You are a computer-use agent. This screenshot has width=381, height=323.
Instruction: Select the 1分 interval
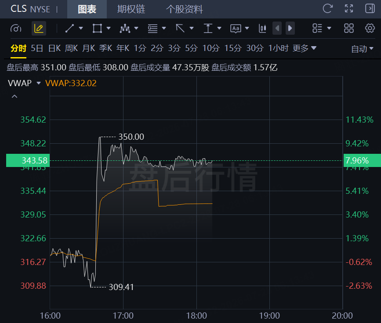point(140,48)
